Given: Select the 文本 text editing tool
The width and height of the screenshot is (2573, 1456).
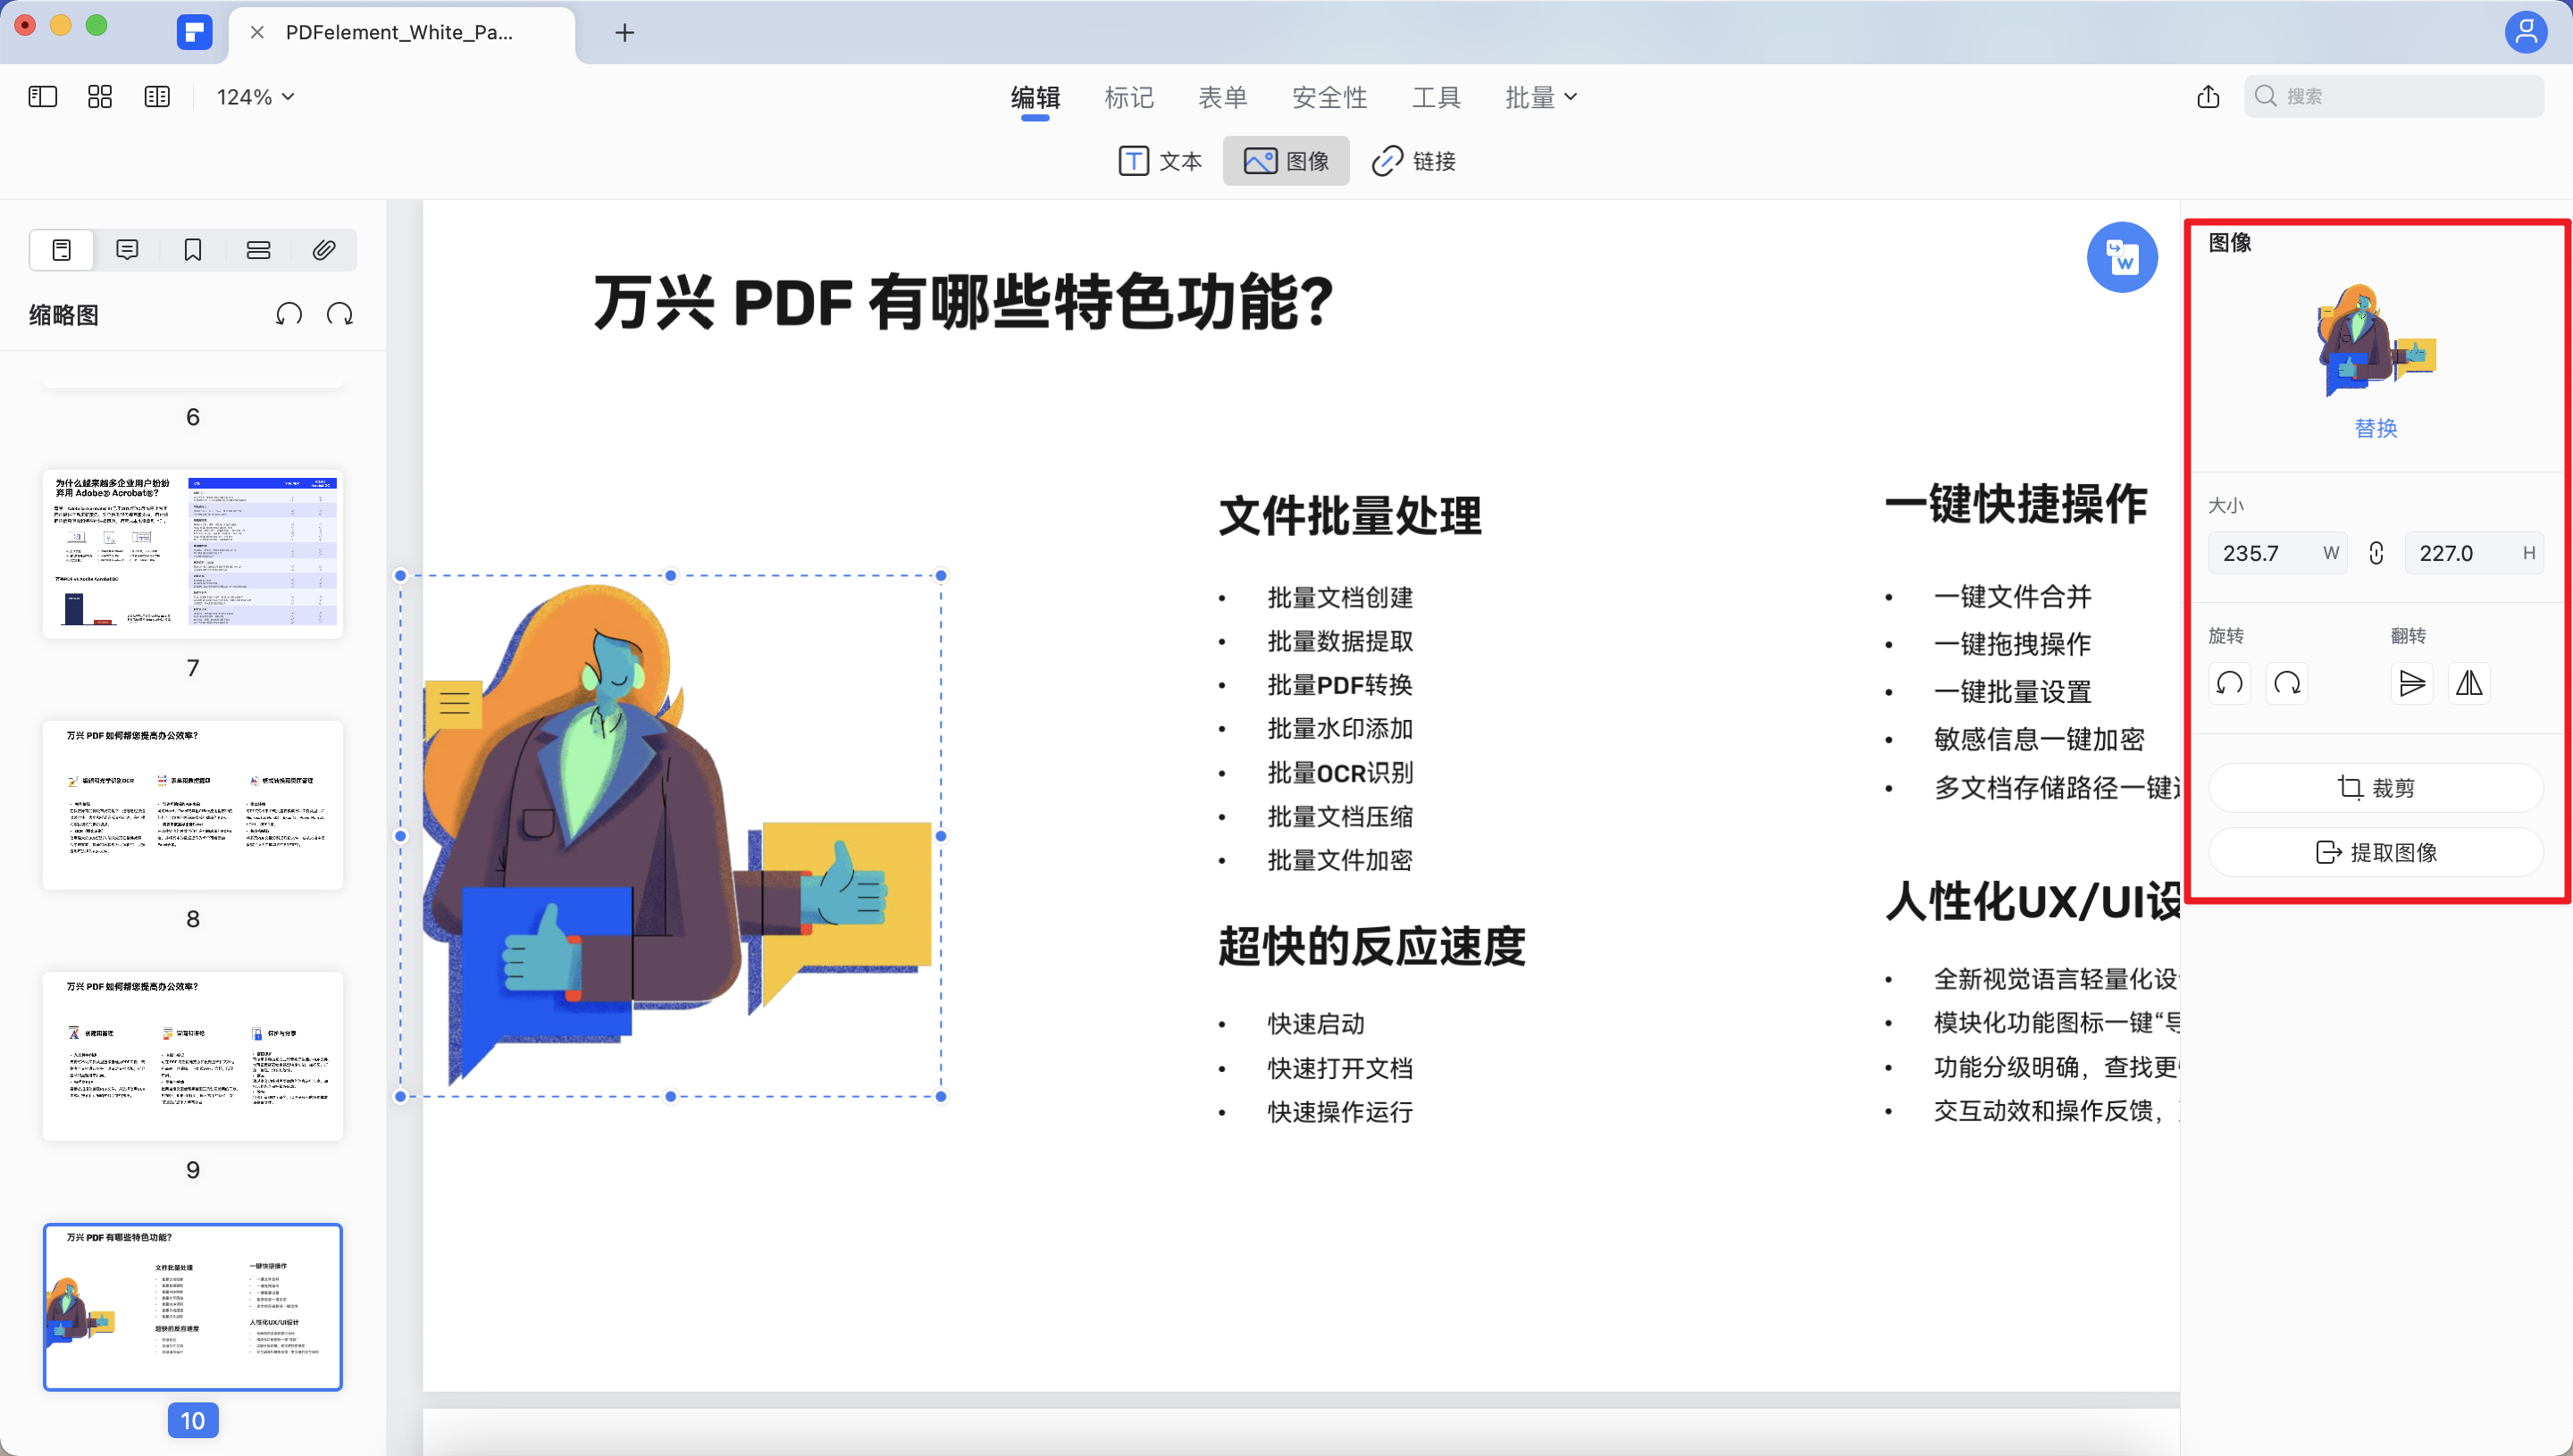Looking at the screenshot, I should click(1160, 161).
